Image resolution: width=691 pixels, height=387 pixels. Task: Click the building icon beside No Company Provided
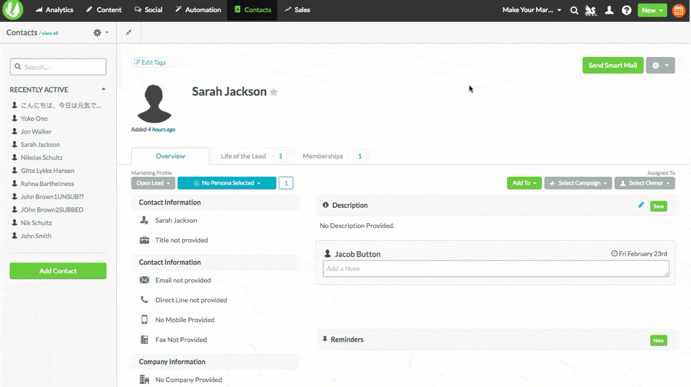tap(144, 380)
